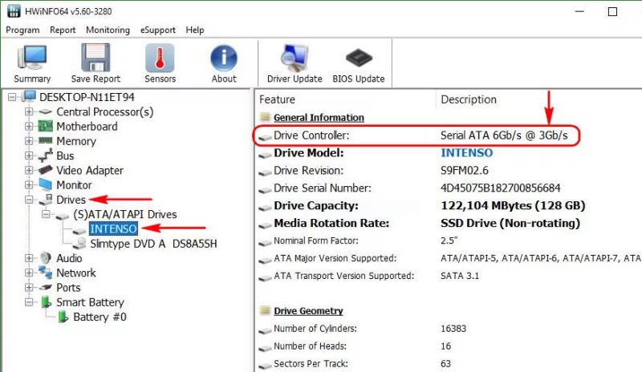Click the HWiNFO64 title bar app icon
This screenshot has height=372, width=642.
click(x=14, y=11)
